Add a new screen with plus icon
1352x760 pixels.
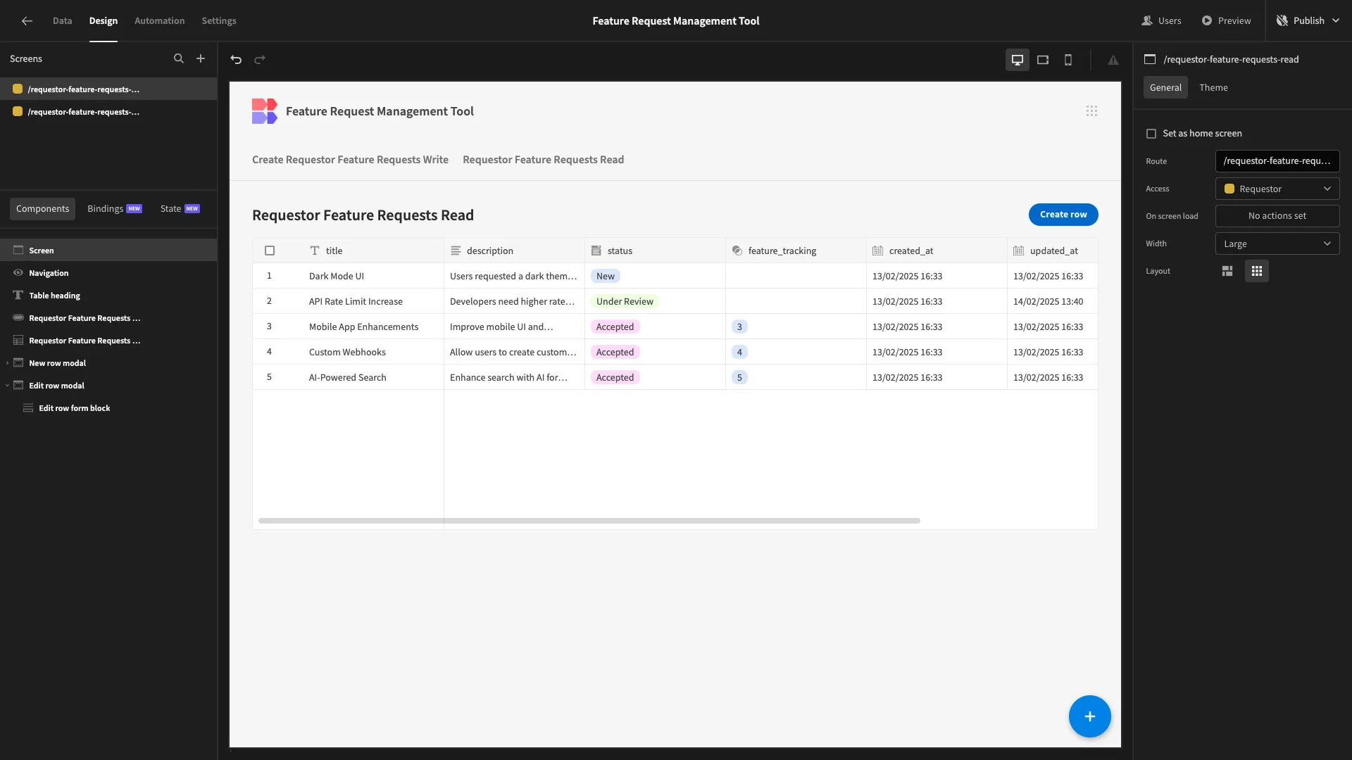(201, 59)
